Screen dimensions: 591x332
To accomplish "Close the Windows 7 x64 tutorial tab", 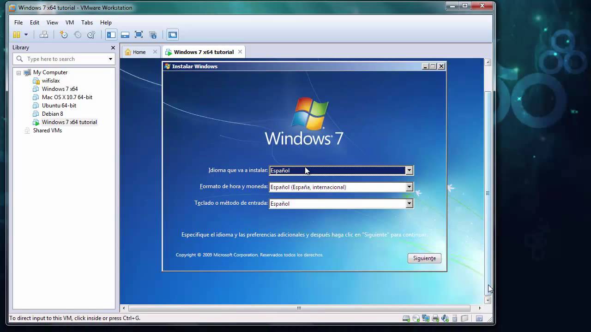I will point(240,52).
